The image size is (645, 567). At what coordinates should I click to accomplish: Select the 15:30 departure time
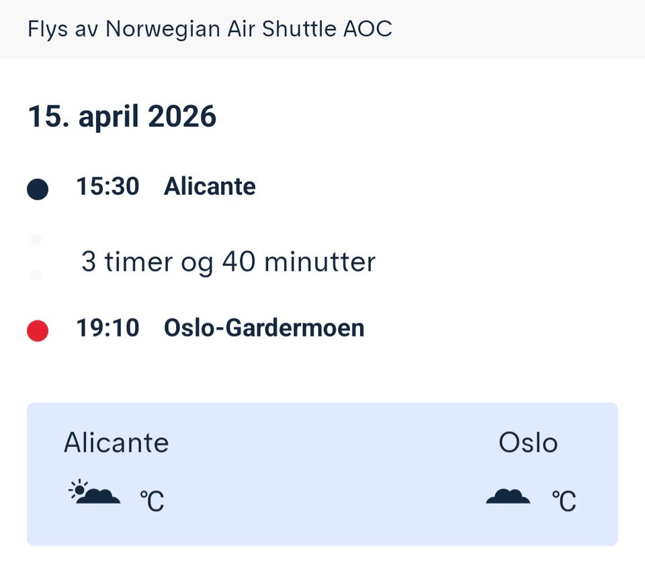(x=107, y=187)
